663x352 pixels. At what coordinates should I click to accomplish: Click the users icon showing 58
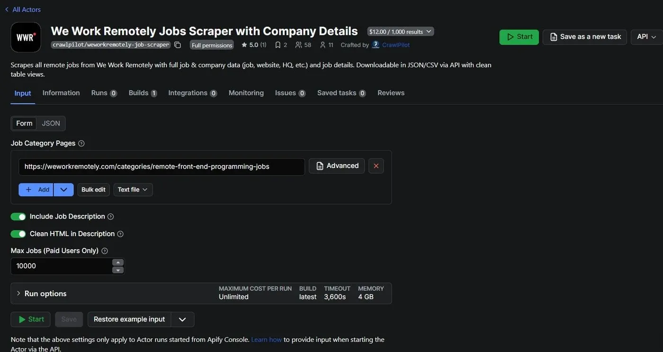click(303, 45)
